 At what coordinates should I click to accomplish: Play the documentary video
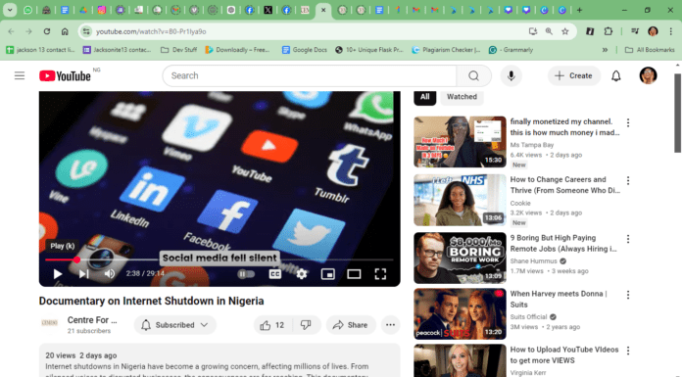point(58,274)
